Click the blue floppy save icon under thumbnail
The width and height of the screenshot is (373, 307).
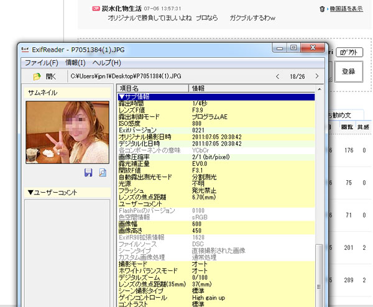click(89, 172)
